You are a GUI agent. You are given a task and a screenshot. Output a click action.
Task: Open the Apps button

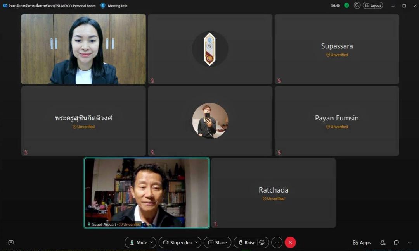click(362, 242)
